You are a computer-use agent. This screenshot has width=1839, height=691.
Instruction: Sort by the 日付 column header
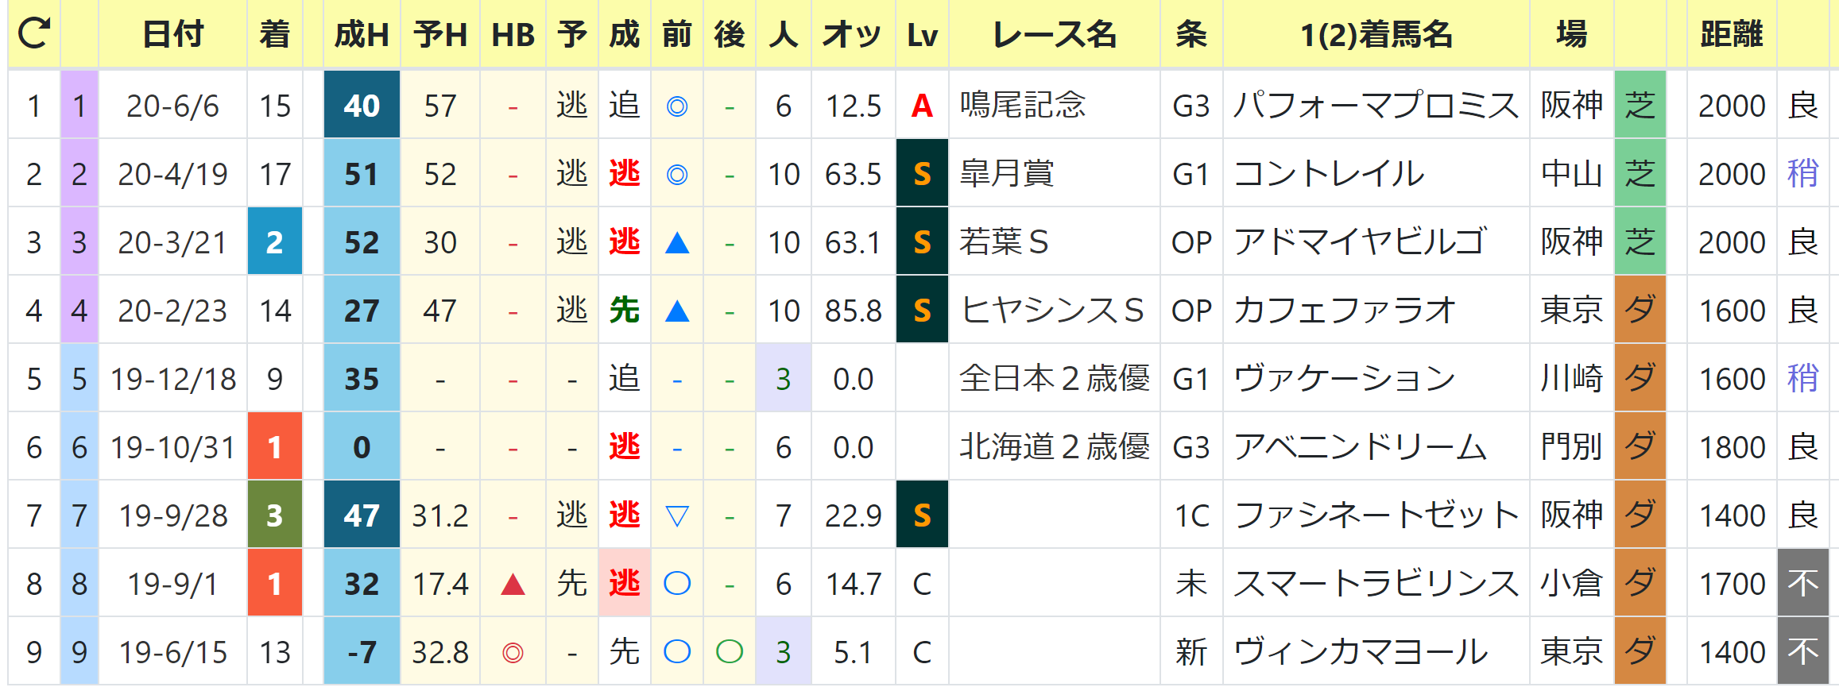coord(172,35)
